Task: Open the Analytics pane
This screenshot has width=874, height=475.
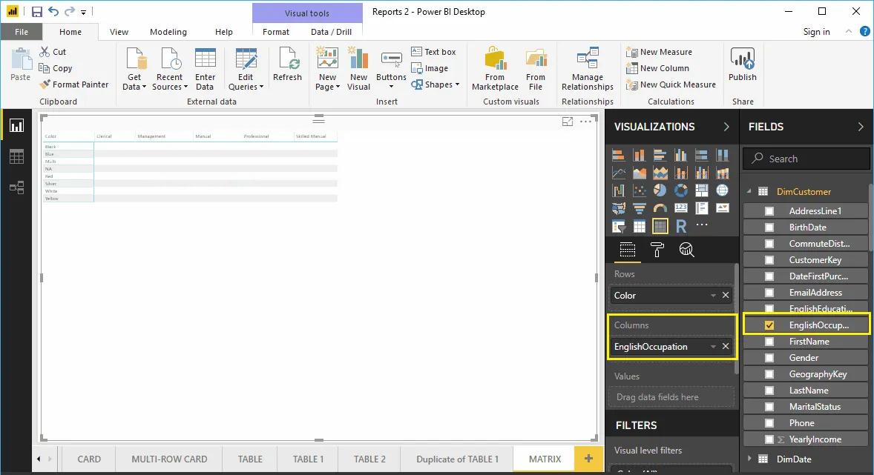Action: pyautogui.click(x=686, y=250)
